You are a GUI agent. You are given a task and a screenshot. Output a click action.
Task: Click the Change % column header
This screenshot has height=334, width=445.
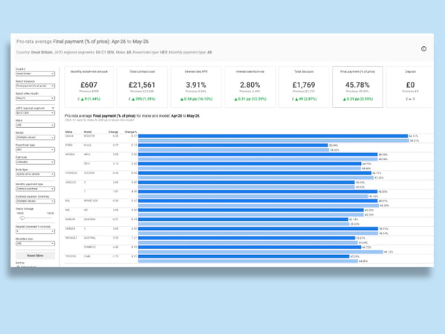coord(131,132)
